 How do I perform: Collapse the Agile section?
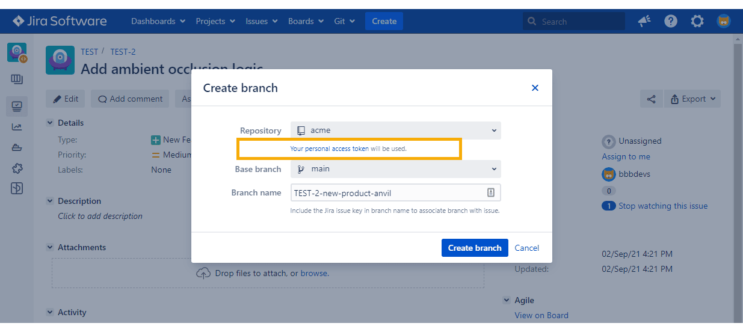[507, 300]
